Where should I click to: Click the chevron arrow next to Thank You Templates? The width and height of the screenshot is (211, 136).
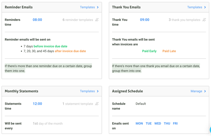pyautogui.click(x=205, y=7)
